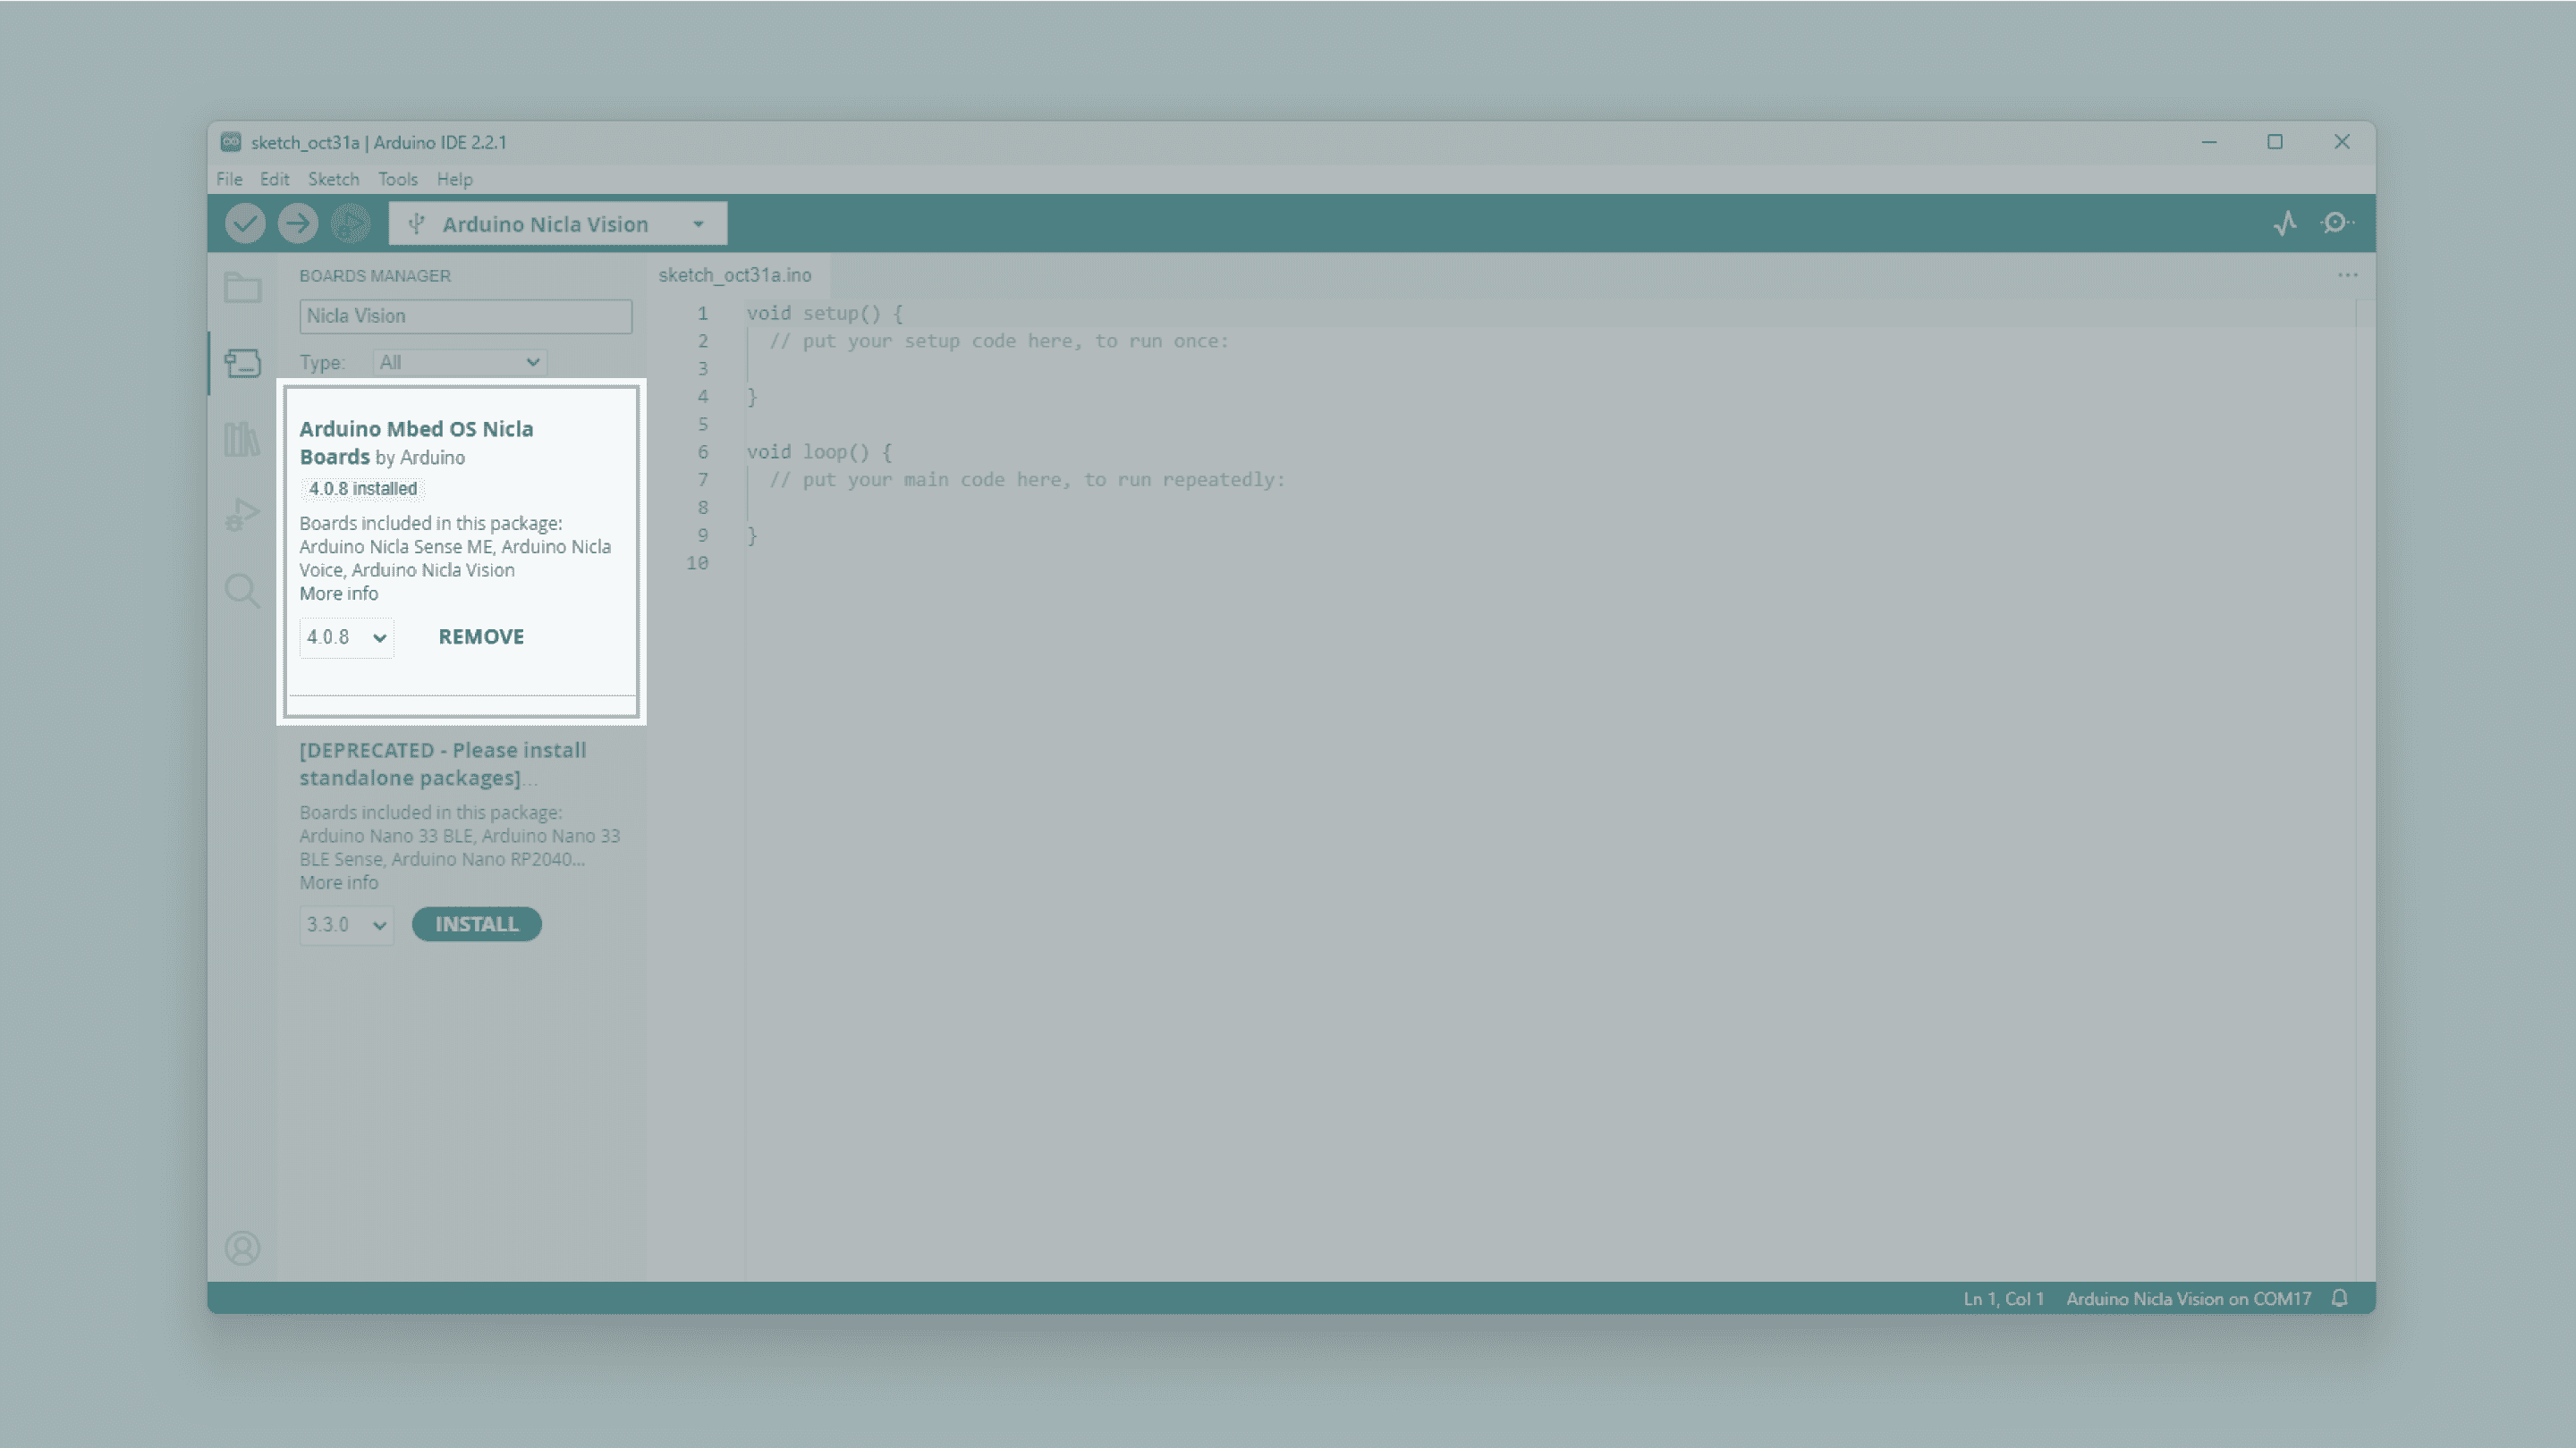Open the 3.3.0 version dropdown
The width and height of the screenshot is (2576, 1448).
[346, 924]
